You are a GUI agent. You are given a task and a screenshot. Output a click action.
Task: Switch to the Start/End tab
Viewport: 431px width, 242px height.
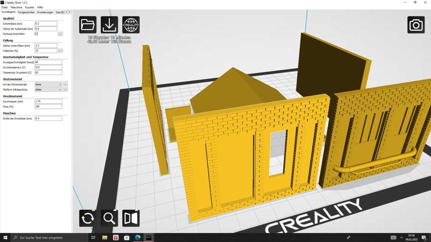(59, 12)
